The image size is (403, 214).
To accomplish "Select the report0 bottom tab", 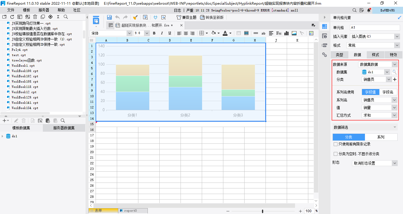I will pyautogui.click(x=133, y=210).
